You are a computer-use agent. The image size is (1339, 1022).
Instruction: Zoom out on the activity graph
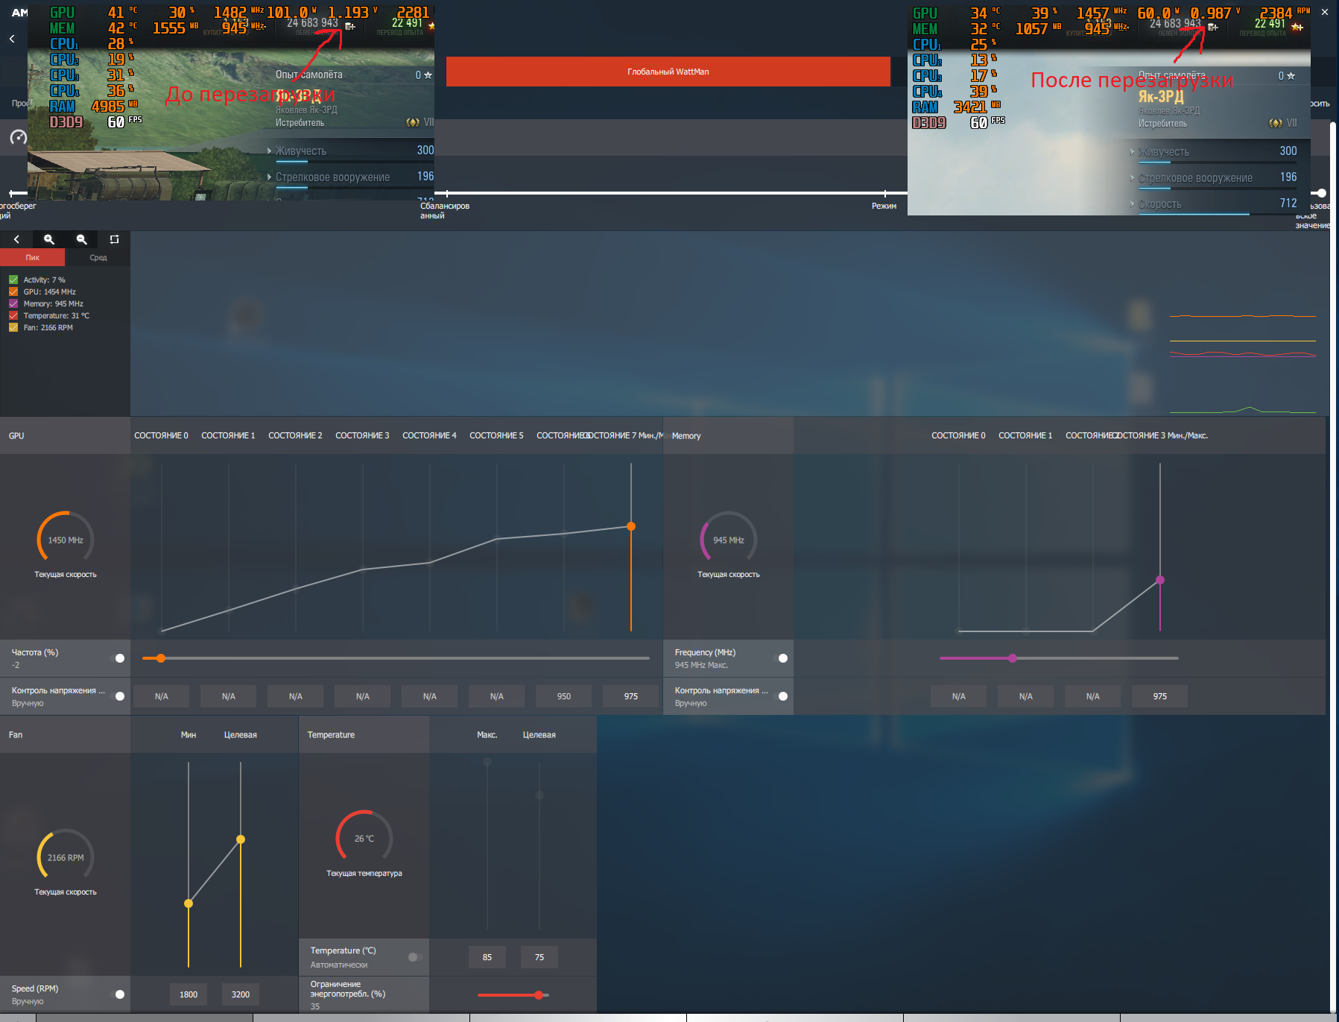[x=82, y=239]
